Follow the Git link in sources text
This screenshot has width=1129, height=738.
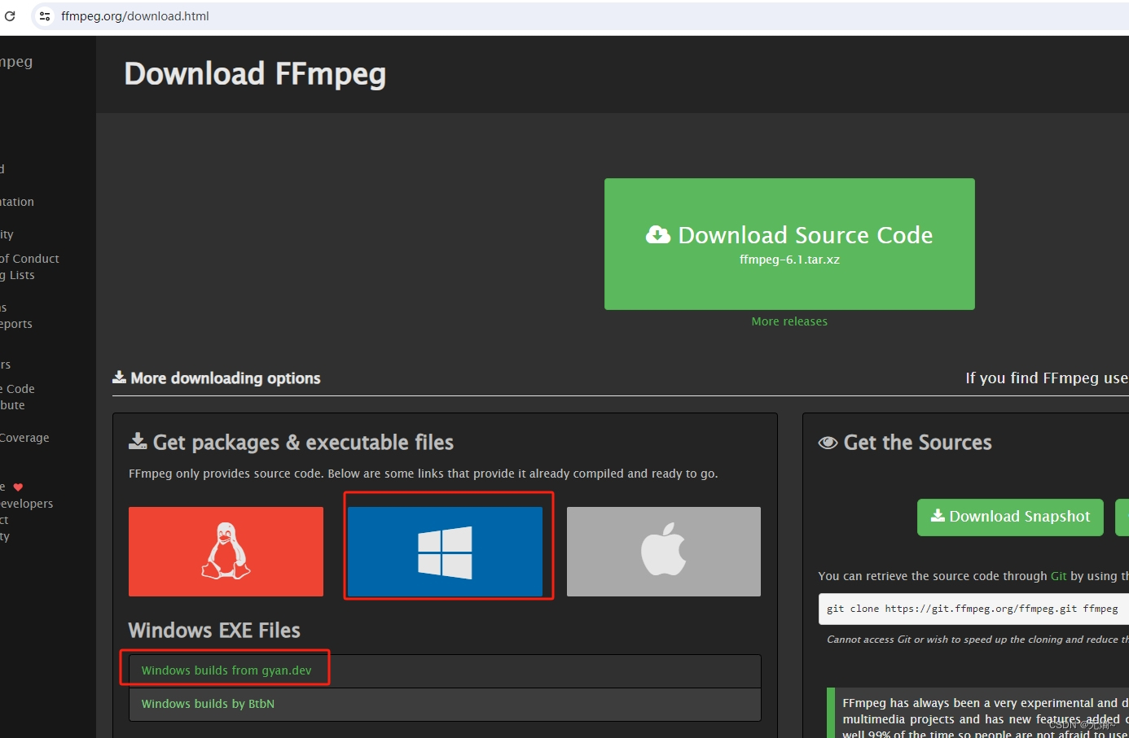tap(1058, 576)
